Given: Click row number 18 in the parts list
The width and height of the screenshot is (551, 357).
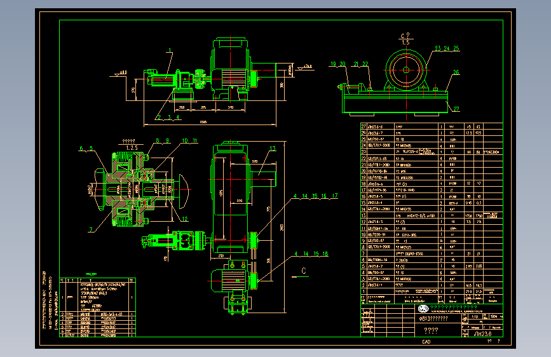Looking at the screenshot, I should click(x=364, y=184).
